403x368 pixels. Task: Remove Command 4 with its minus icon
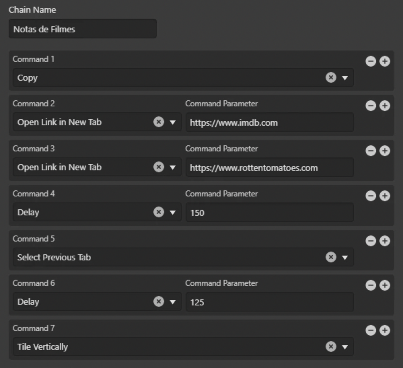tap(371, 196)
